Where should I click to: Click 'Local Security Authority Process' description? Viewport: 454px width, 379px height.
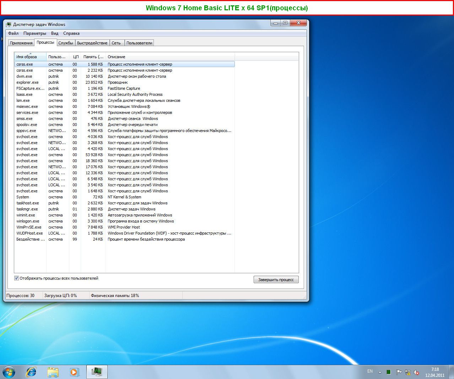[135, 94]
